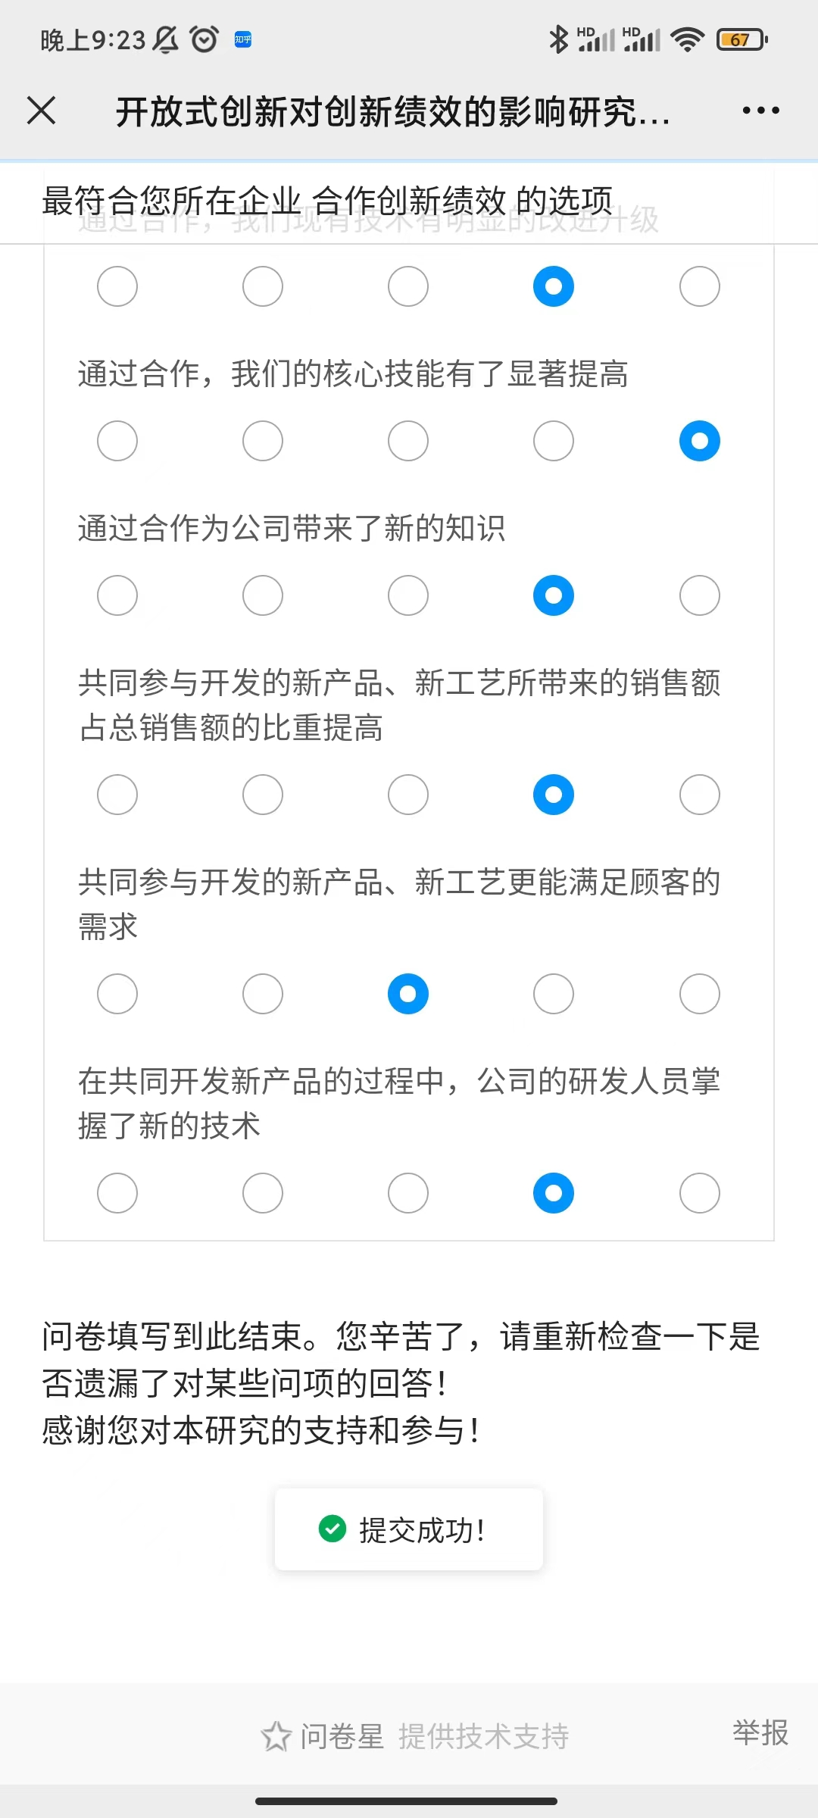Tap the battery level indicator
The image size is (818, 1818).
(x=742, y=39)
